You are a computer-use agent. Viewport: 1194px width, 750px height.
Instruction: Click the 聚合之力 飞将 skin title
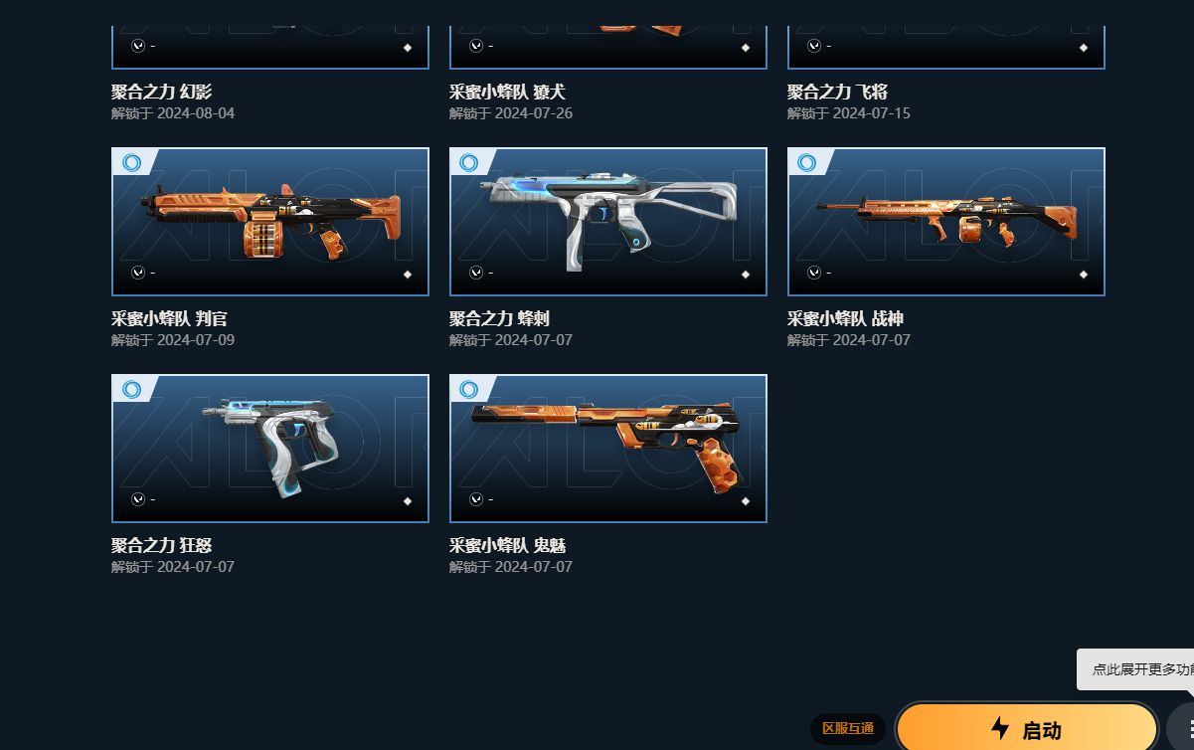point(837,93)
